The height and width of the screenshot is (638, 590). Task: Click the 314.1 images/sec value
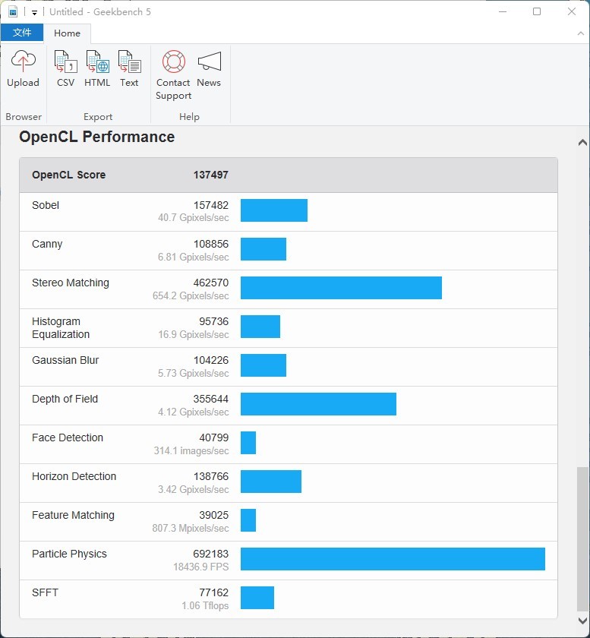[x=191, y=451]
